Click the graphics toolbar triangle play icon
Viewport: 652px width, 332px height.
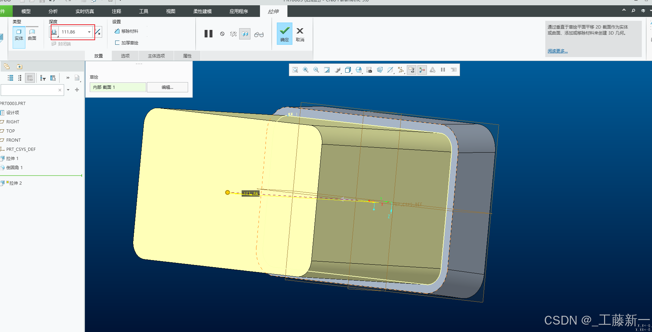tap(433, 70)
